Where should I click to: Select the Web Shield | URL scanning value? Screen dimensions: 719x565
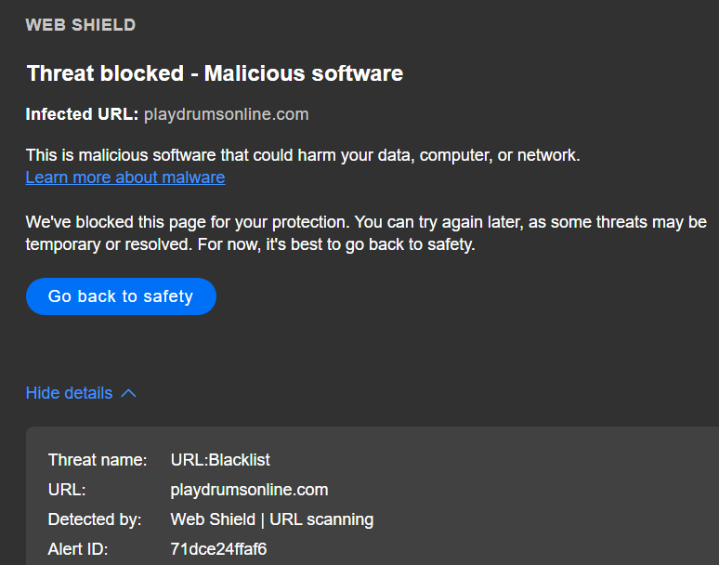click(271, 519)
